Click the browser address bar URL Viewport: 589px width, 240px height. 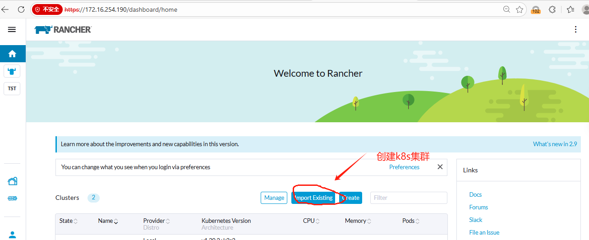click(x=121, y=9)
